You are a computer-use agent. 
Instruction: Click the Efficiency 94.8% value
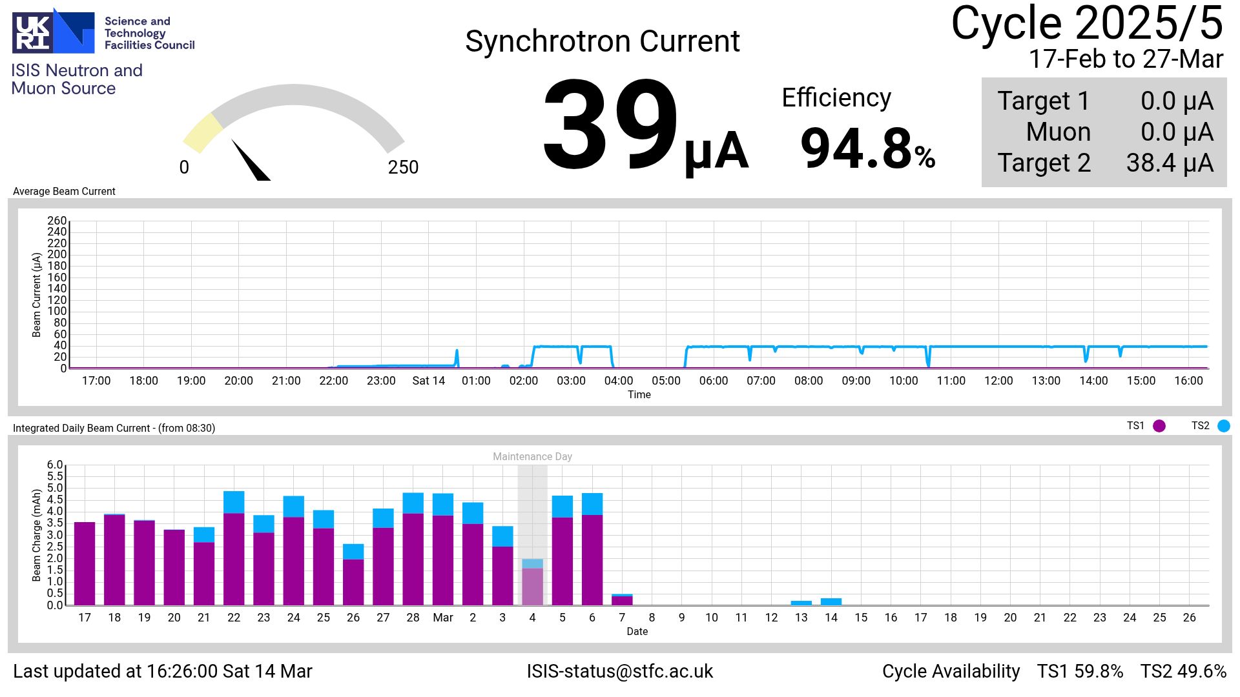(867, 149)
